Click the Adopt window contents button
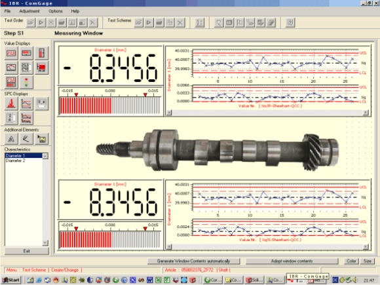 click(292, 261)
